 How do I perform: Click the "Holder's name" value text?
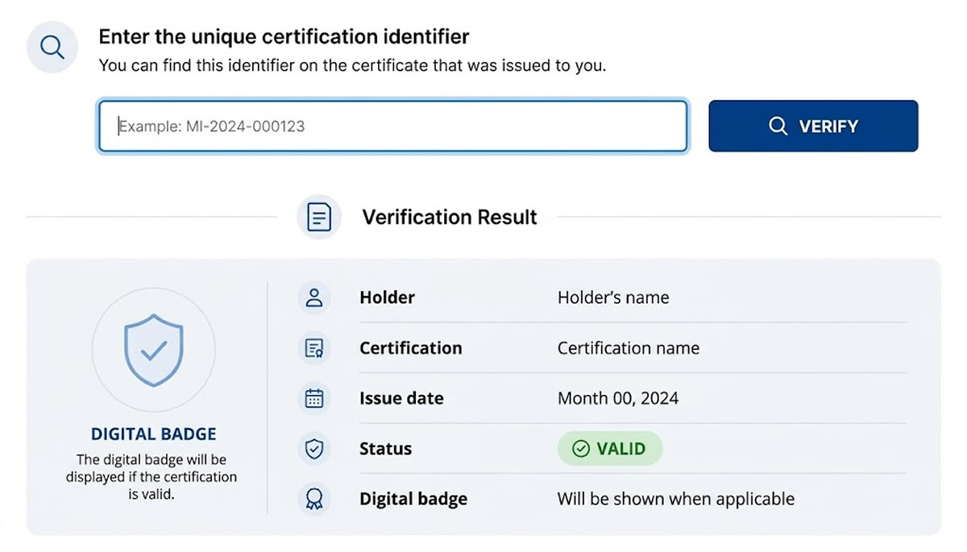coord(613,297)
